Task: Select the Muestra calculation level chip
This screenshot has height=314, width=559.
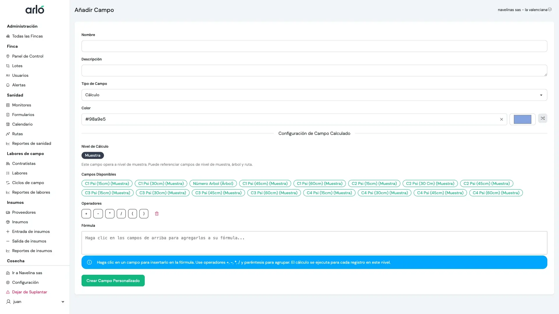Action: (x=93, y=155)
